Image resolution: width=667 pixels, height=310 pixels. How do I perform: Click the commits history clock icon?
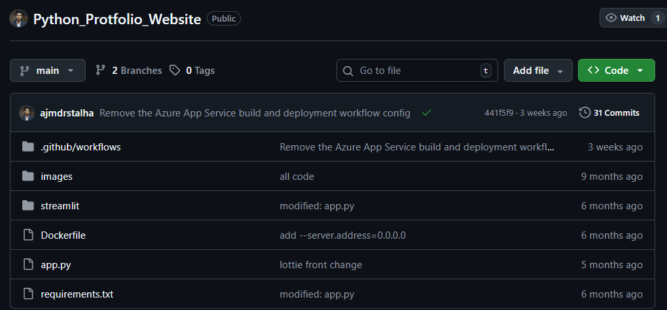(x=585, y=112)
